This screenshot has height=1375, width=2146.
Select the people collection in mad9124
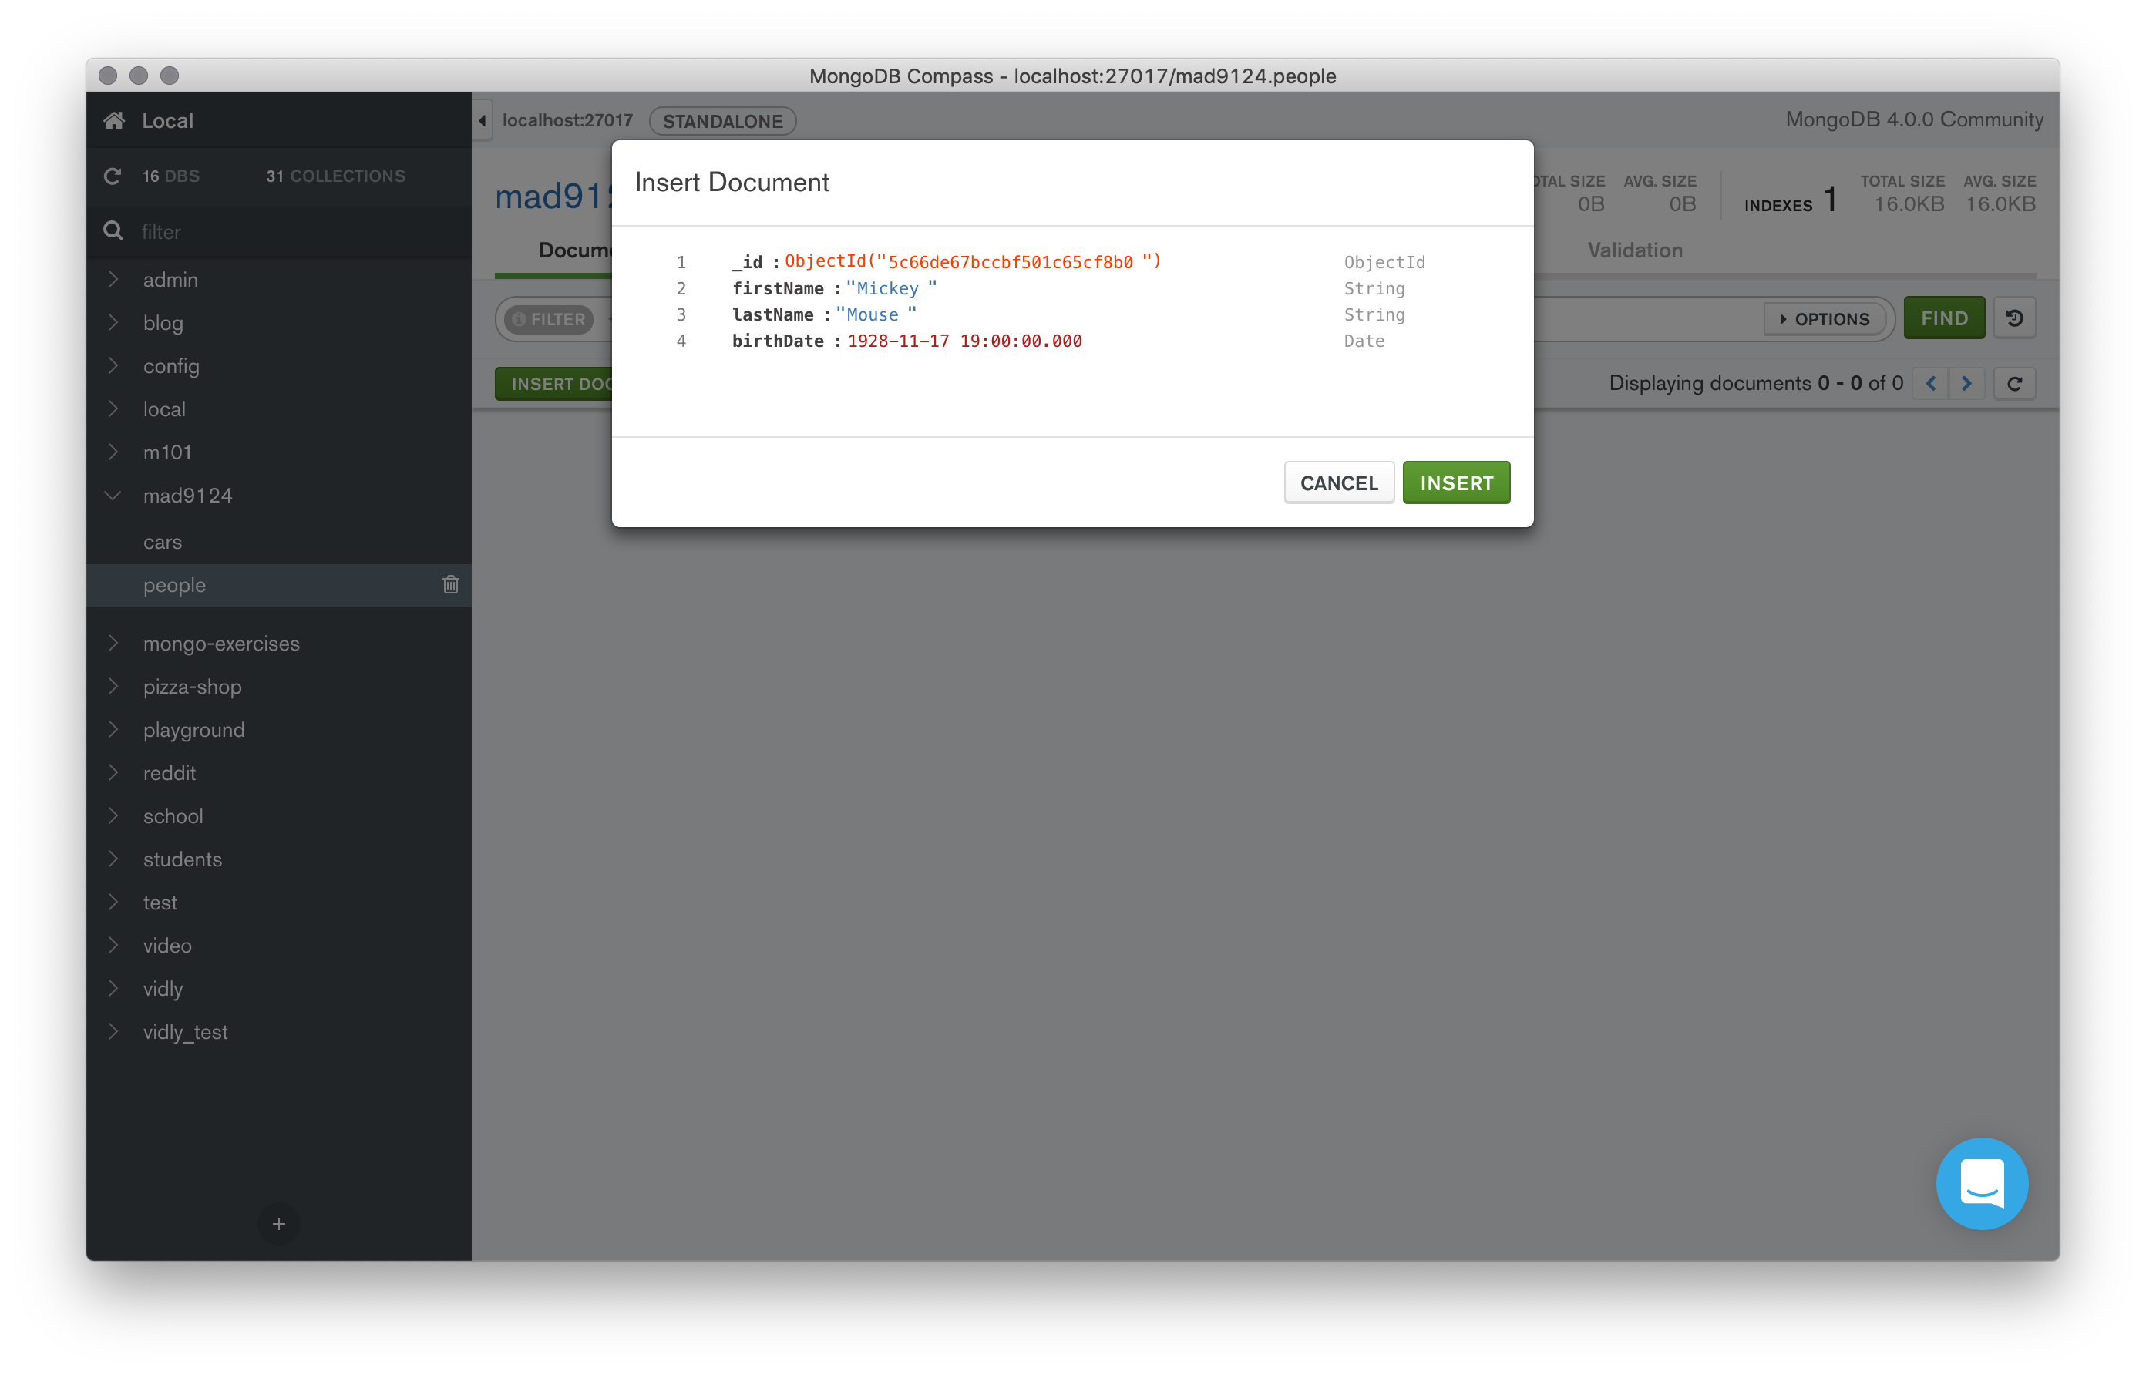pos(173,585)
